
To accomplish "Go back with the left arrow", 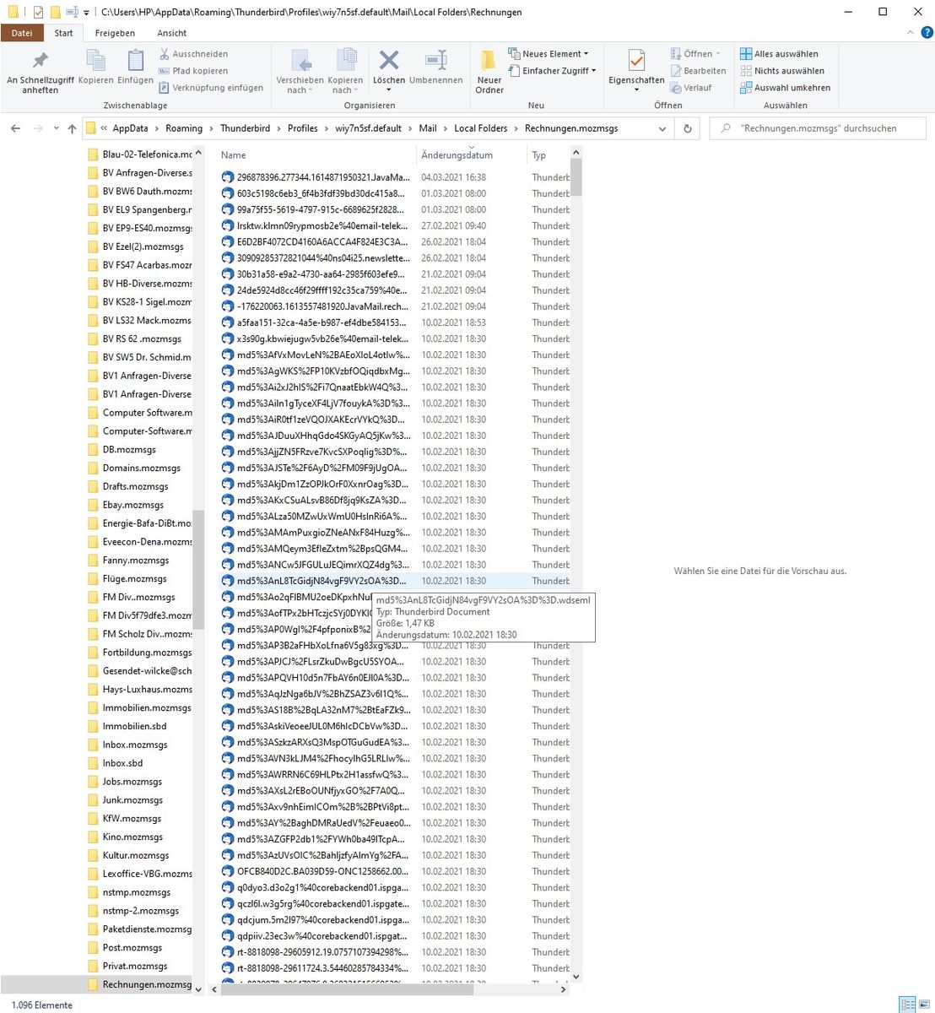I will pyautogui.click(x=15, y=128).
